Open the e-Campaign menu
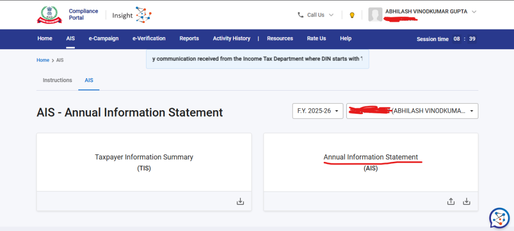Image resolution: width=514 pixels, height=231 pixels. click(103, 38)
